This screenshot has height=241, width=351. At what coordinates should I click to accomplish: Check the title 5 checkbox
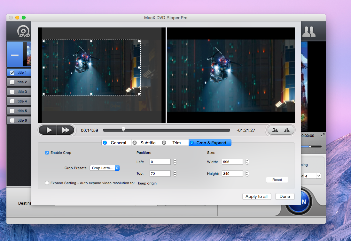click(x=12, y=111)
